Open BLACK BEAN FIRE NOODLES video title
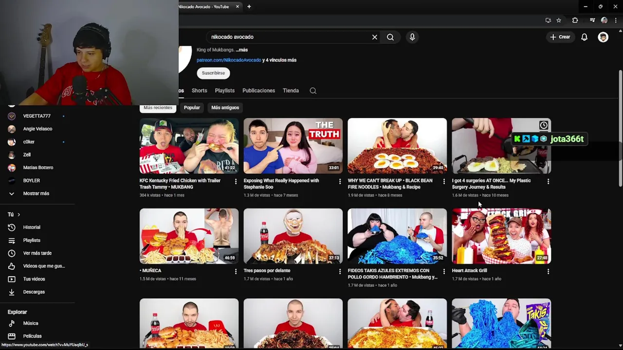 [391, 184]
